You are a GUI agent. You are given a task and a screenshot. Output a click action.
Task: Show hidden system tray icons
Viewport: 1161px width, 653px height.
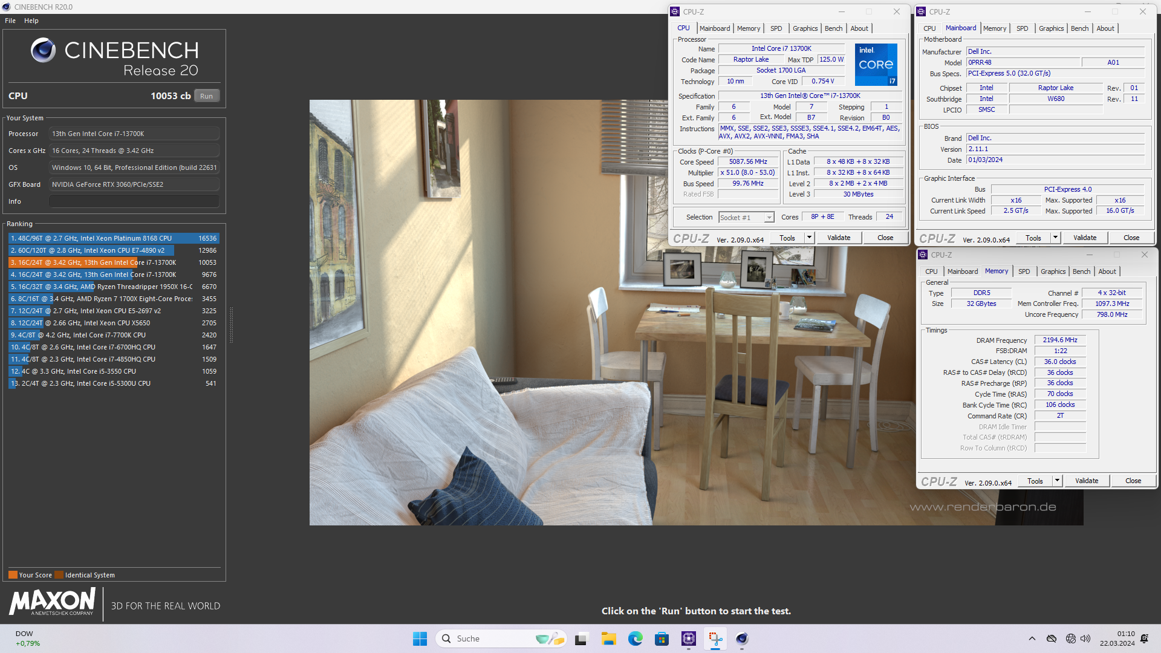click(x=1032, y=638)
